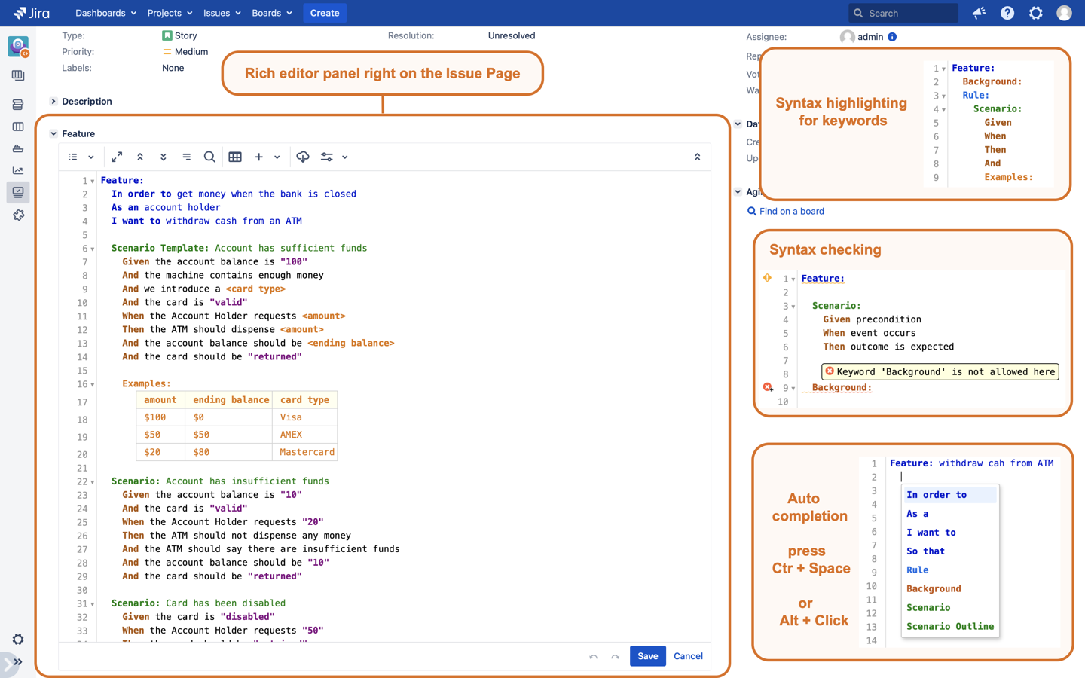Image resolution: width=1085 pixels, height=678 pixels.
Task: Open the Releases ship icon in sidebar
Action: [x=18, y=148]
